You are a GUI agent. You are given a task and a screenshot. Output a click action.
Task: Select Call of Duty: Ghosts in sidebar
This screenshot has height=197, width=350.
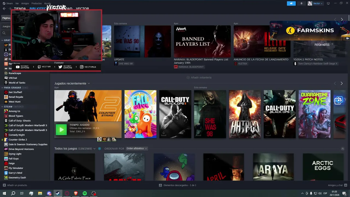[20, 121]
